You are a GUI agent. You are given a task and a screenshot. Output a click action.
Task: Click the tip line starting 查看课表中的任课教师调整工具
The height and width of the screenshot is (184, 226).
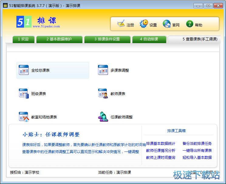(80, 152)
